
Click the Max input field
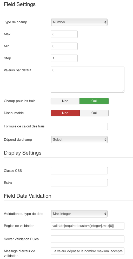click(x=64, y=34)
